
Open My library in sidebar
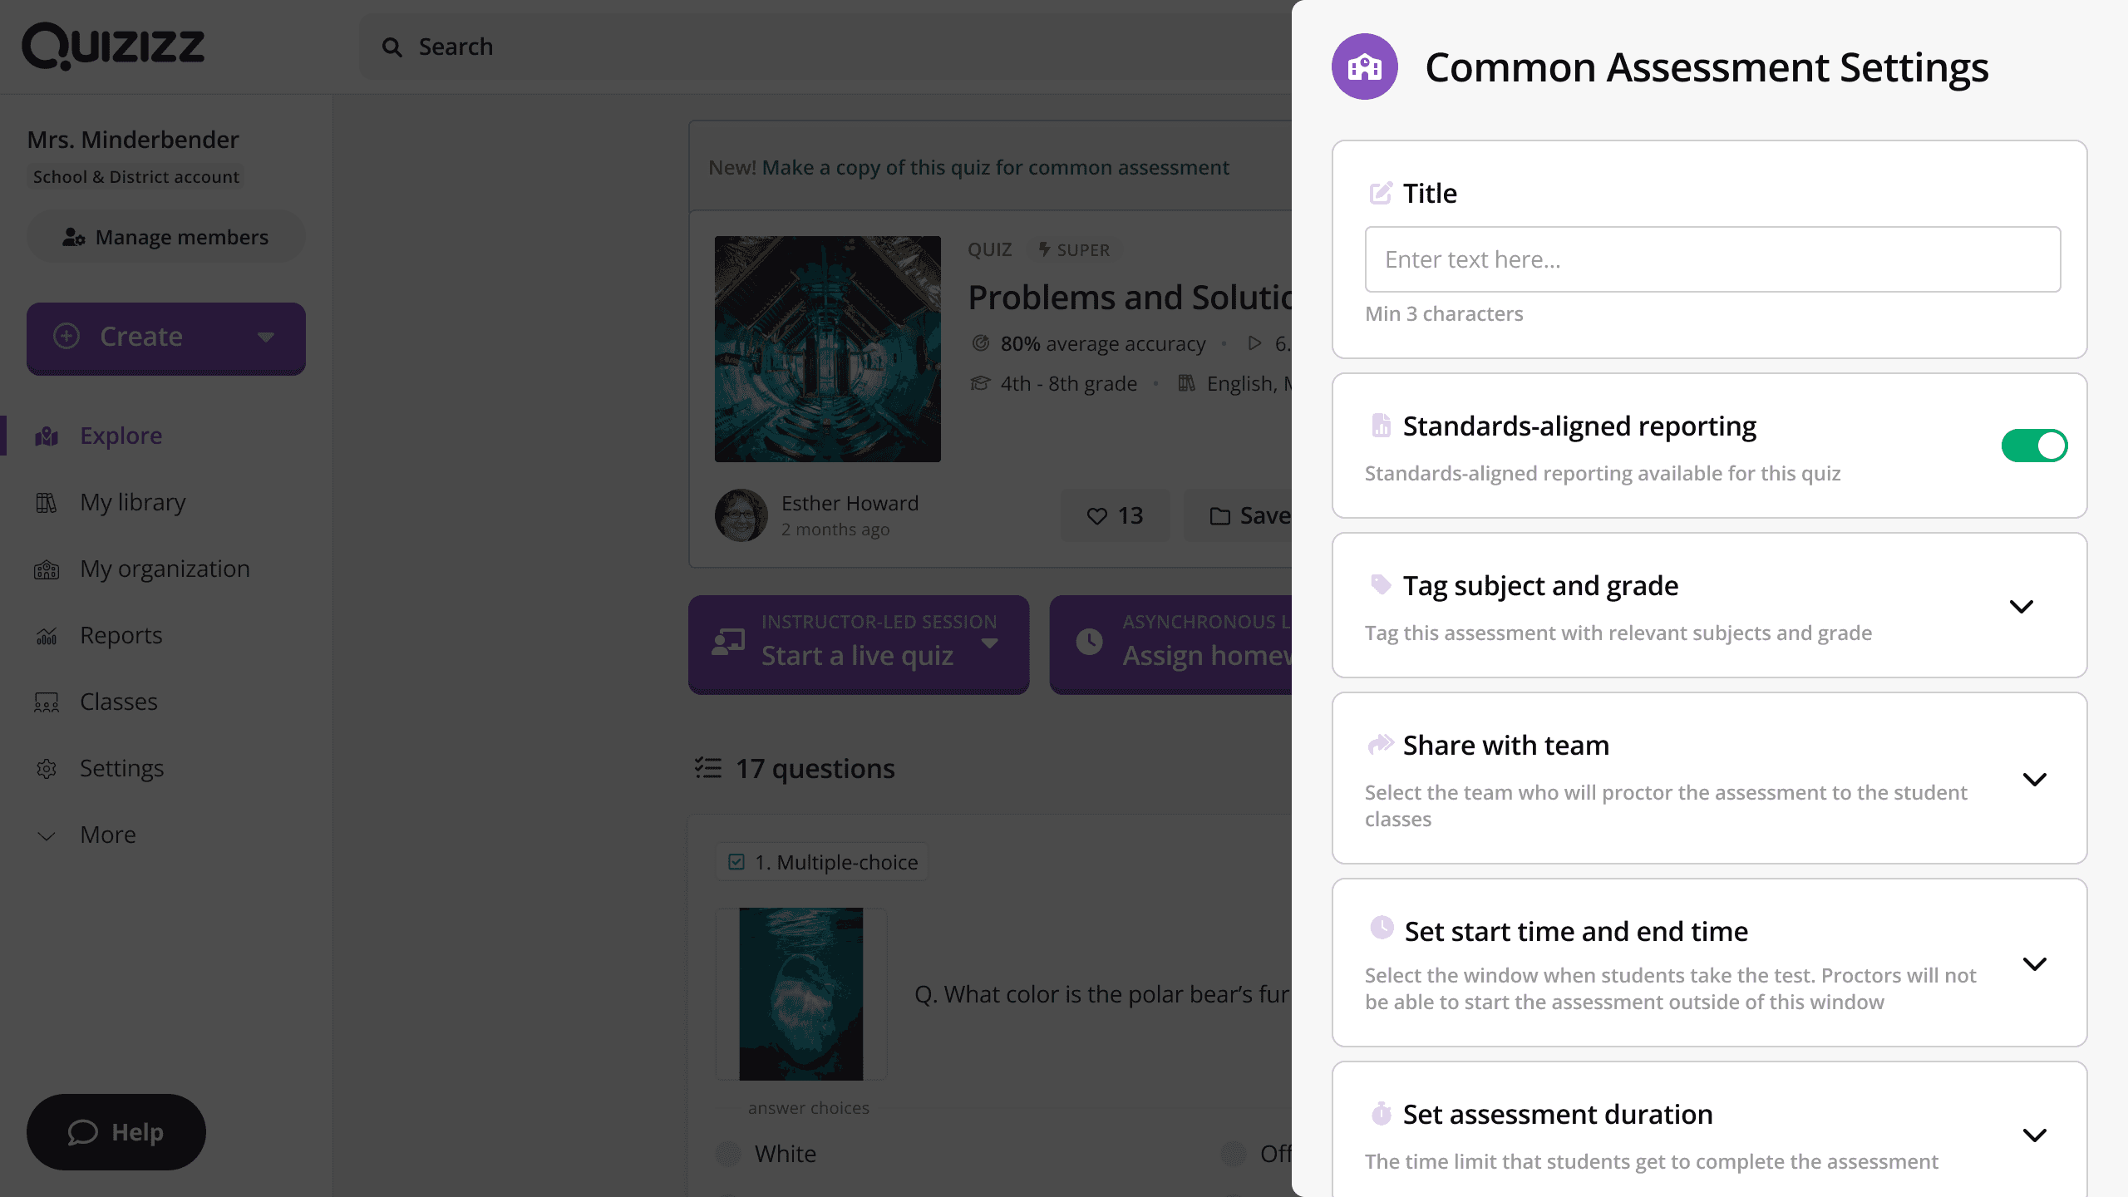tap(132, 502)
